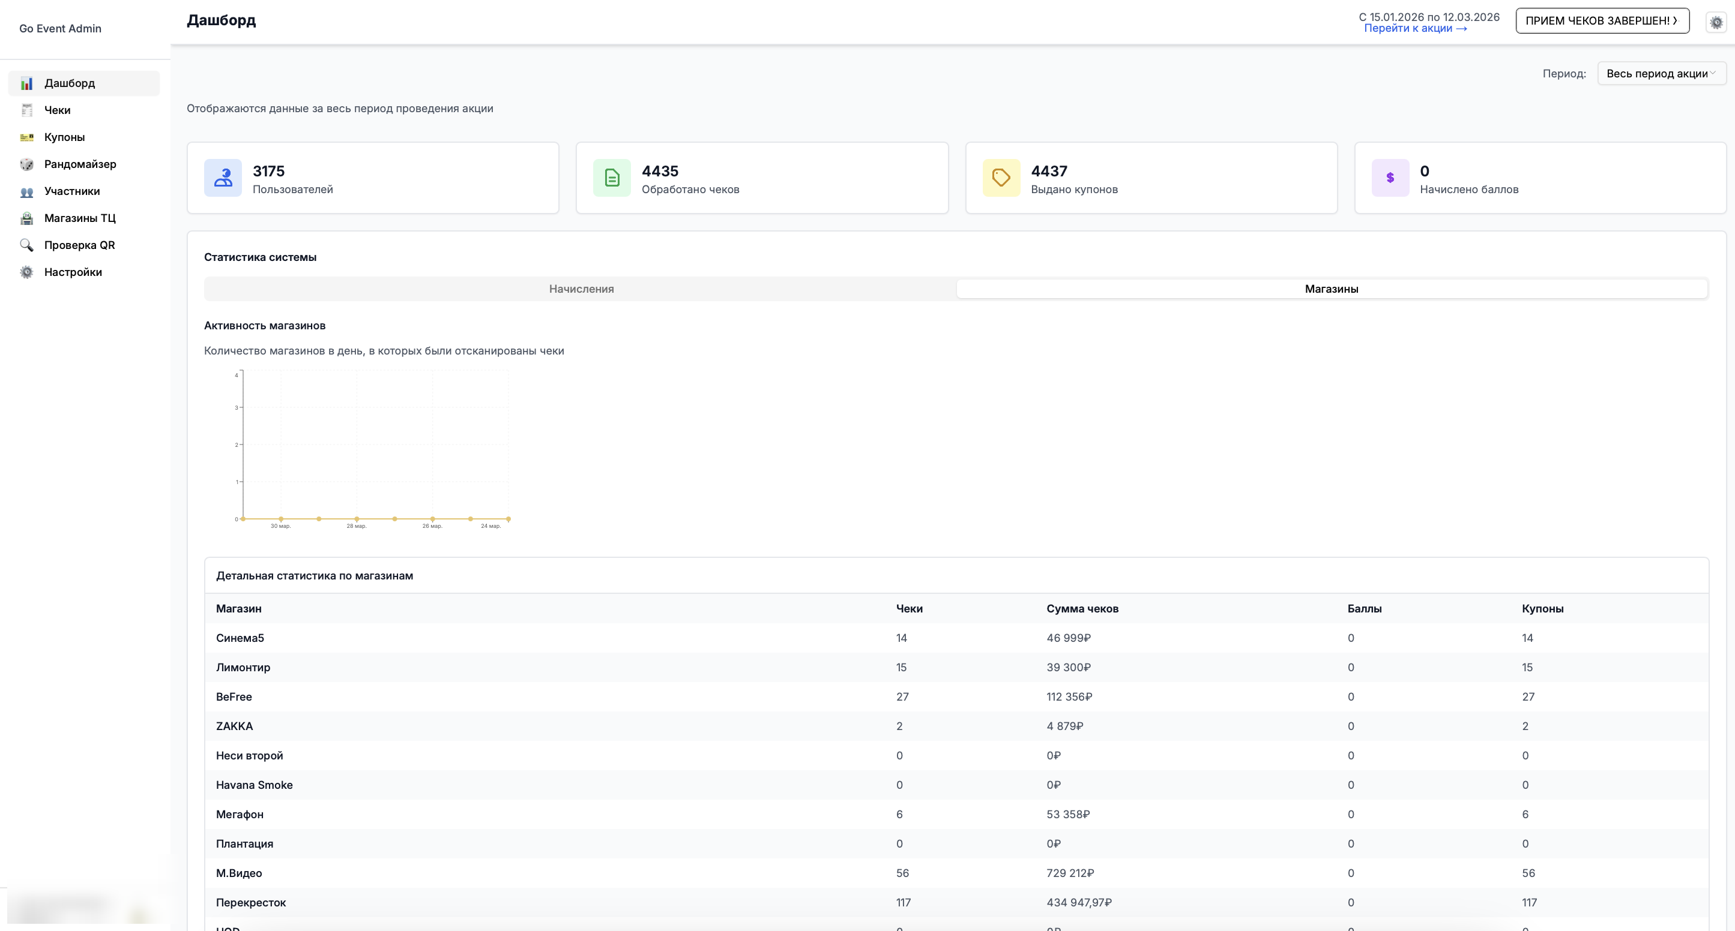Click the 46 999₽ sum value
Image resolution: width=1735 pixels, height=931 pixels.
coord(1069,638)
